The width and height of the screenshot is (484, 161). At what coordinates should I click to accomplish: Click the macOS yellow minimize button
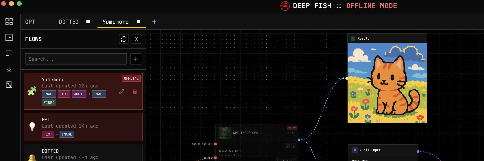pos(12,4)
